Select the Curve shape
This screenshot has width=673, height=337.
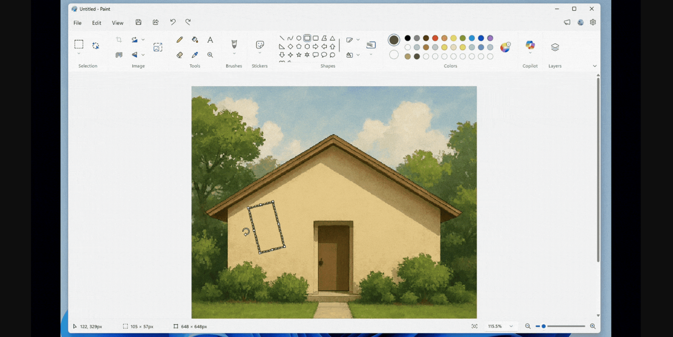pos(290,38)
